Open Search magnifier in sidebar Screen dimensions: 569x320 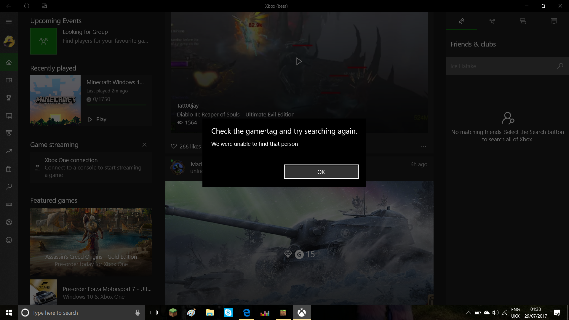point(9,187)
